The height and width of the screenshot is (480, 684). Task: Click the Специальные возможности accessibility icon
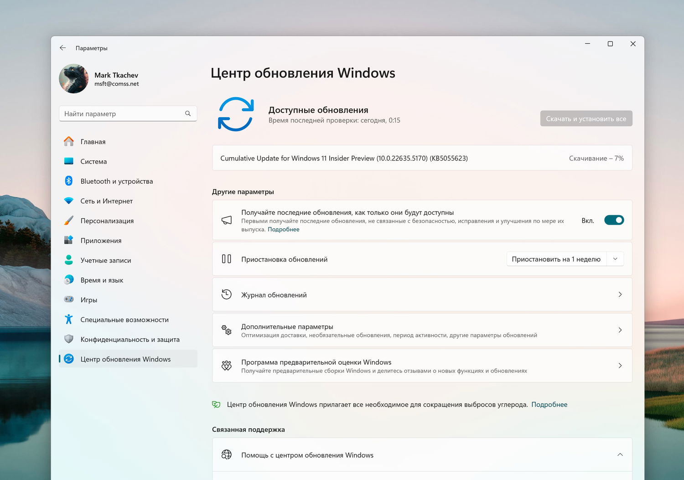pos(69,320)
